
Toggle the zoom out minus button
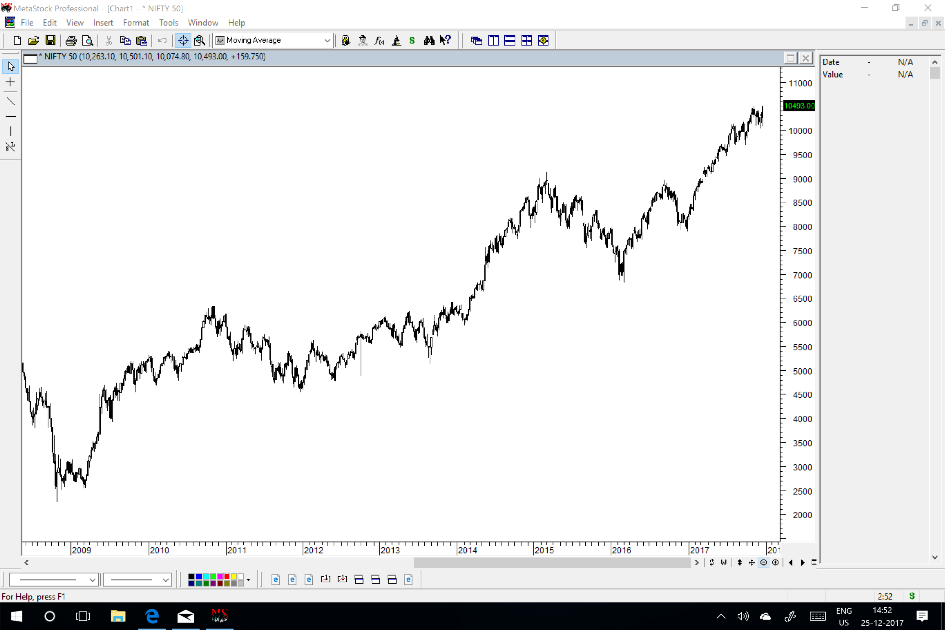(764, 562)
